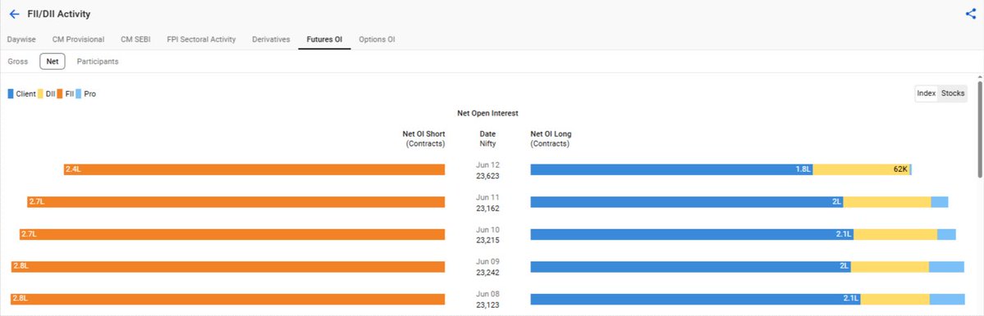Screen dimensions: 984x316
Task: Click the Jun 10 date label
Action: 487,230
